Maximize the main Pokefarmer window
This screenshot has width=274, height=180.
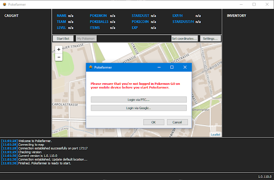coord(254,4)
